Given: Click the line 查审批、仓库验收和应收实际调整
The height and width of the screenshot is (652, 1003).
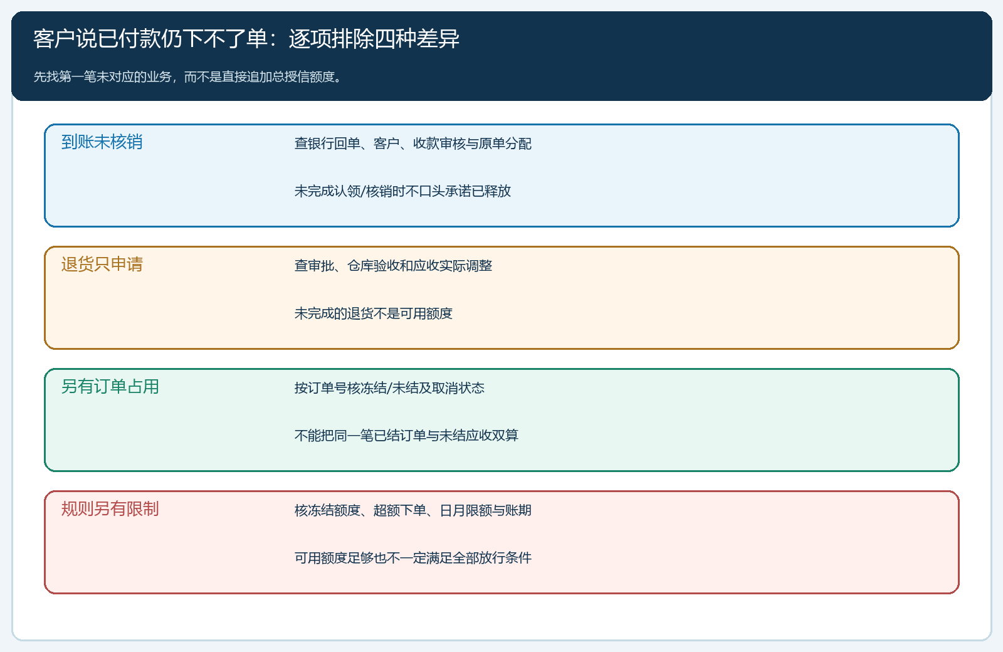Looking at the screenshot, I should click(394, 266).
